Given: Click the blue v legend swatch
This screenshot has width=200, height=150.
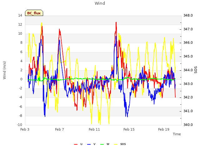Looking at the screenshot, I should click(x=89, y=144).
